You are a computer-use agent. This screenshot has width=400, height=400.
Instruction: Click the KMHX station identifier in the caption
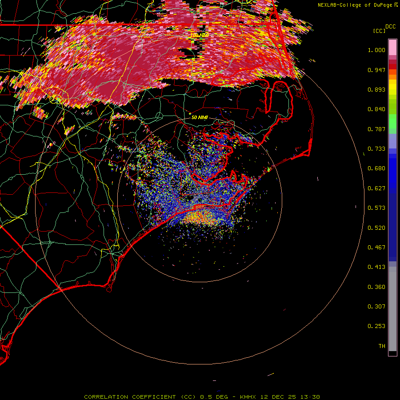pyautogui.click(x=248, y=397)
